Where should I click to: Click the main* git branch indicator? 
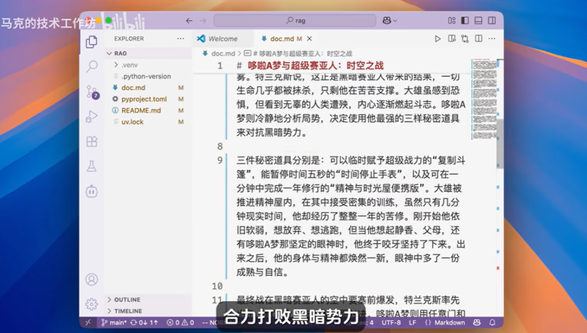pyautogui.click(x=114, y=323)
